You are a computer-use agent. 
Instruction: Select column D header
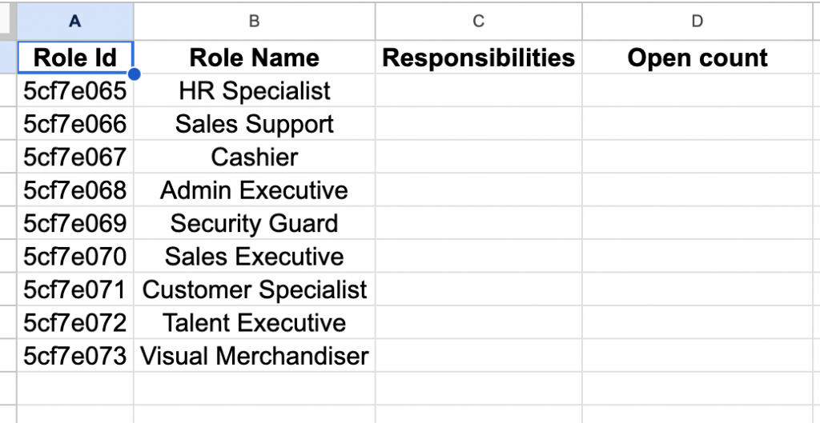coord(697,21)
